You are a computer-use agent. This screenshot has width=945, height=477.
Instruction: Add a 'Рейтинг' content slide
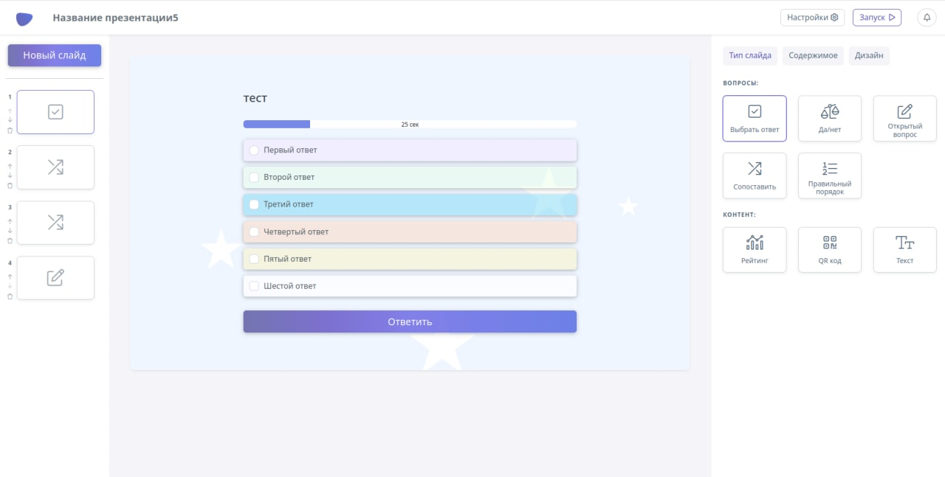coord(755,250)
